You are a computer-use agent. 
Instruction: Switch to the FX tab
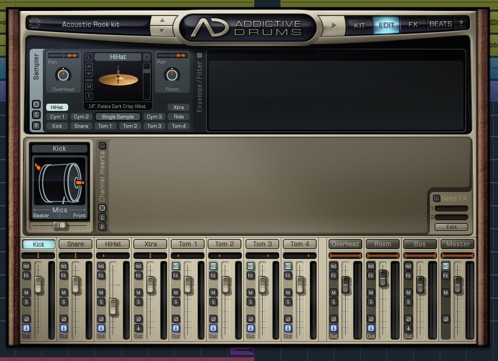[x=413, y=24]
